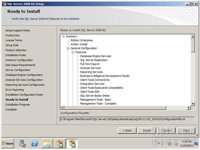Image resolution: width=200 pixels, height=150 pixels.
Task: Select Business Intelligence Development Studio
Action: (x=105, y=76)
